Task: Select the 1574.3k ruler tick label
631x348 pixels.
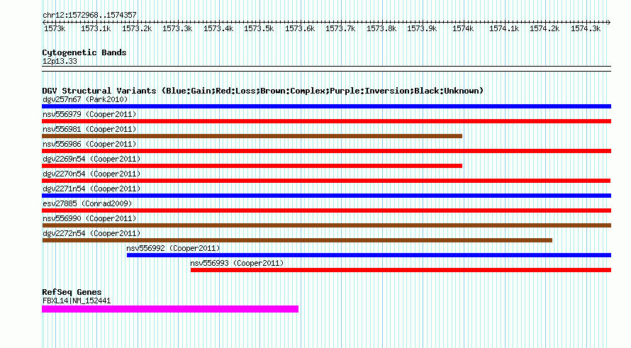Action: (x=586, y=28)
